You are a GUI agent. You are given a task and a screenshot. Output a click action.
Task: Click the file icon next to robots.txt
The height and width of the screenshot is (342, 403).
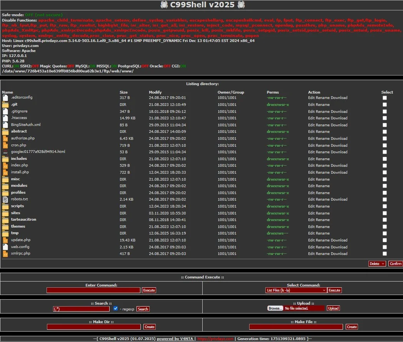pos(5,199)
